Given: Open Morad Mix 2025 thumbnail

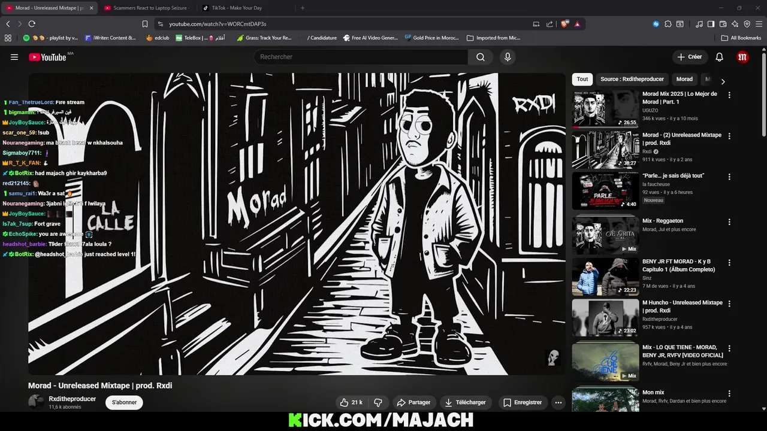Looking at the screenshot, I should pyautogui.click(x=605, y=108).
